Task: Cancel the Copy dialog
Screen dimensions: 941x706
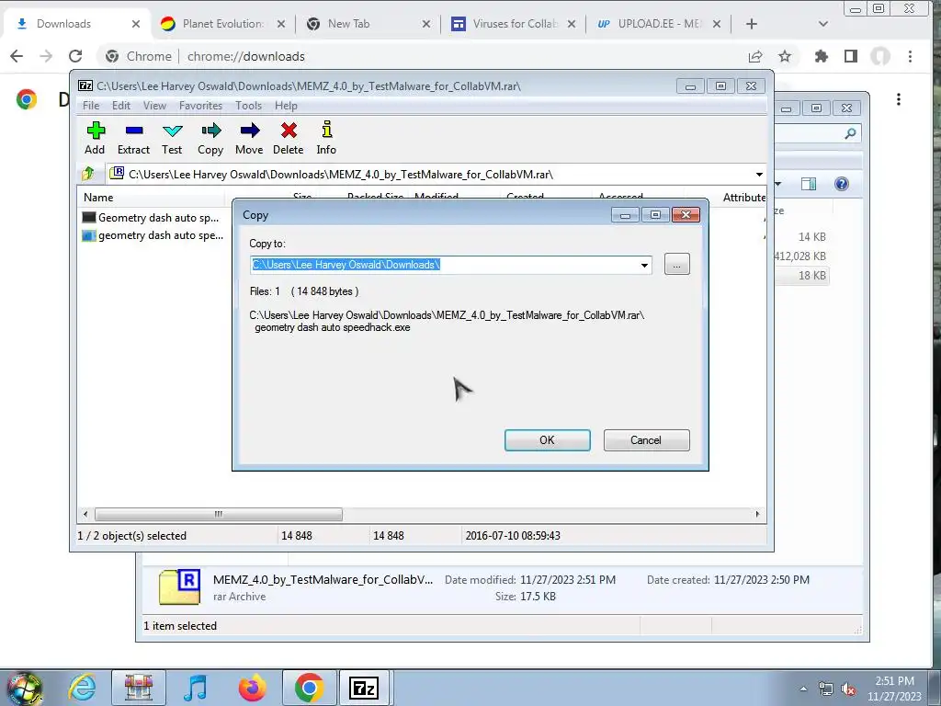Action: point(646,440)
